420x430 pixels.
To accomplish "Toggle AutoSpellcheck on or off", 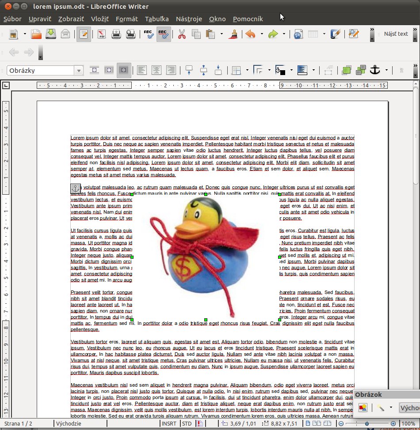I will click(164, 34).
